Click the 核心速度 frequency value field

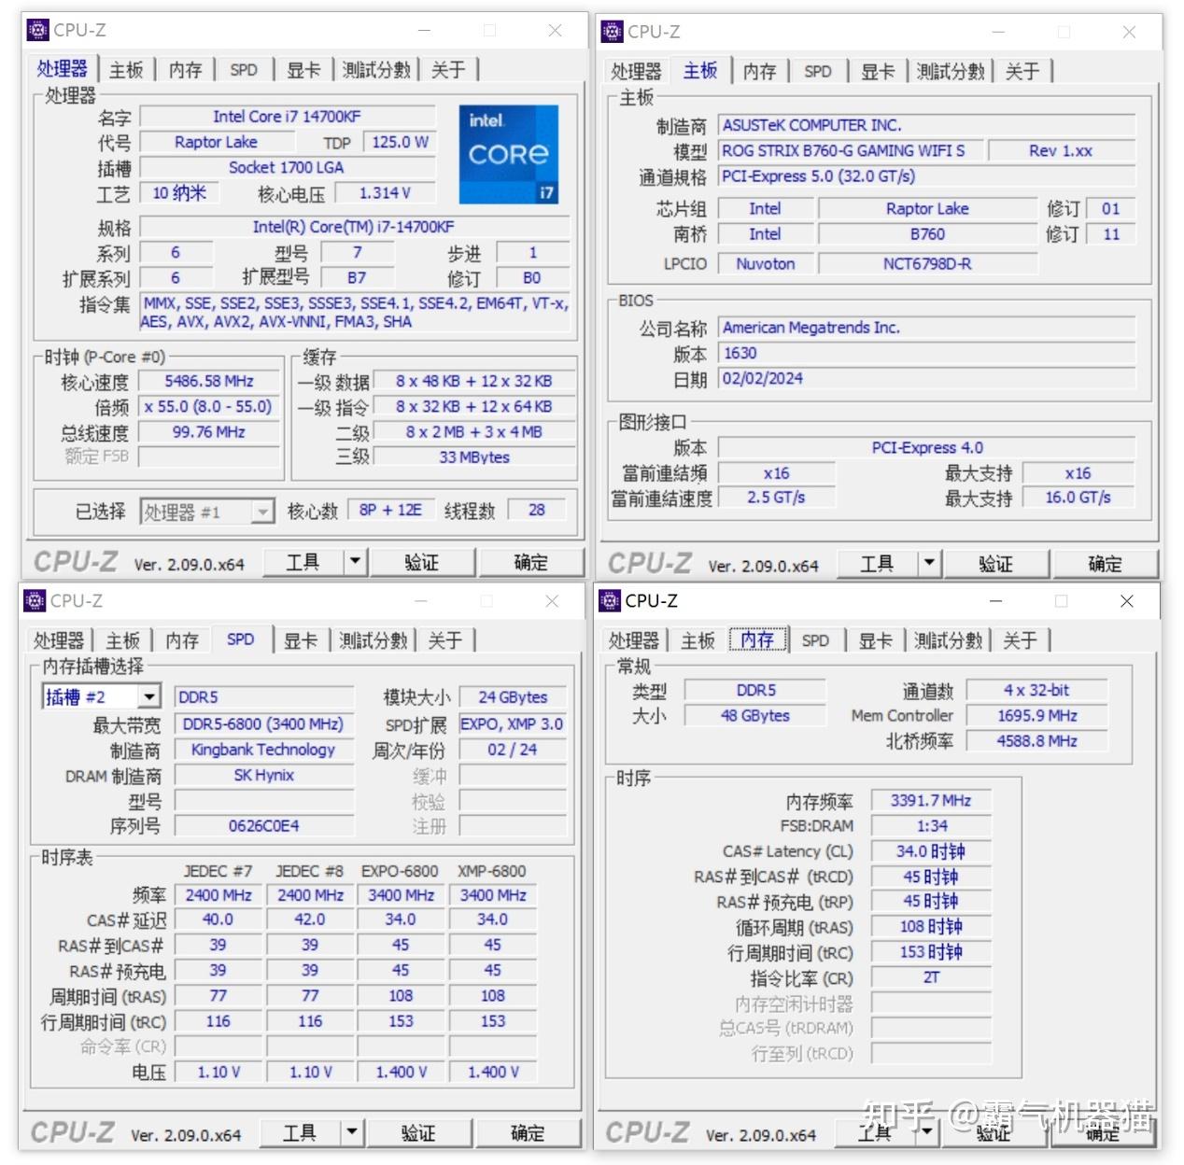(x=208, y=381)
